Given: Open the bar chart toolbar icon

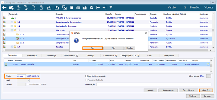Looking at the screenshot, I should (85, 8).
